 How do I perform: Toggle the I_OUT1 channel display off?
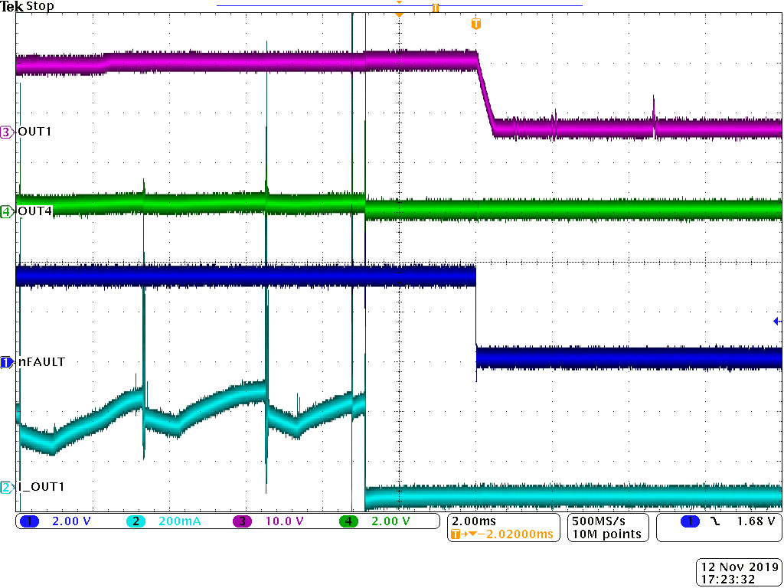click(6, 485)
